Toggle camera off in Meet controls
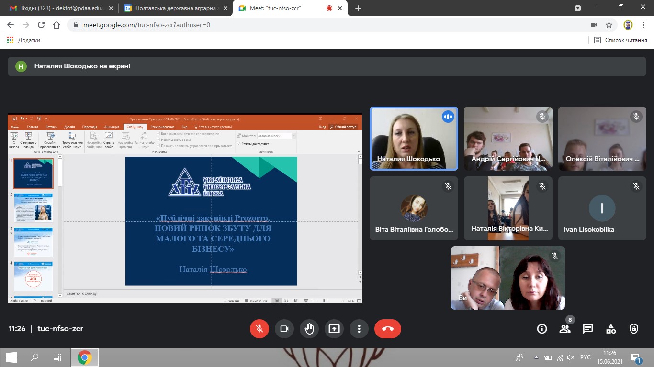This screenshot has width=654, height=367. point(284,329)
